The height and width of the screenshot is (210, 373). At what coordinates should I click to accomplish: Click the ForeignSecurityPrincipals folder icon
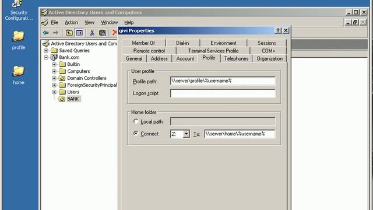pos(62,85)
